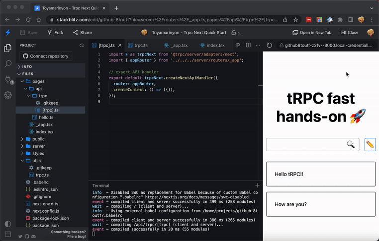Click the Hello tRPC!! card

click(x=321, y=174)
